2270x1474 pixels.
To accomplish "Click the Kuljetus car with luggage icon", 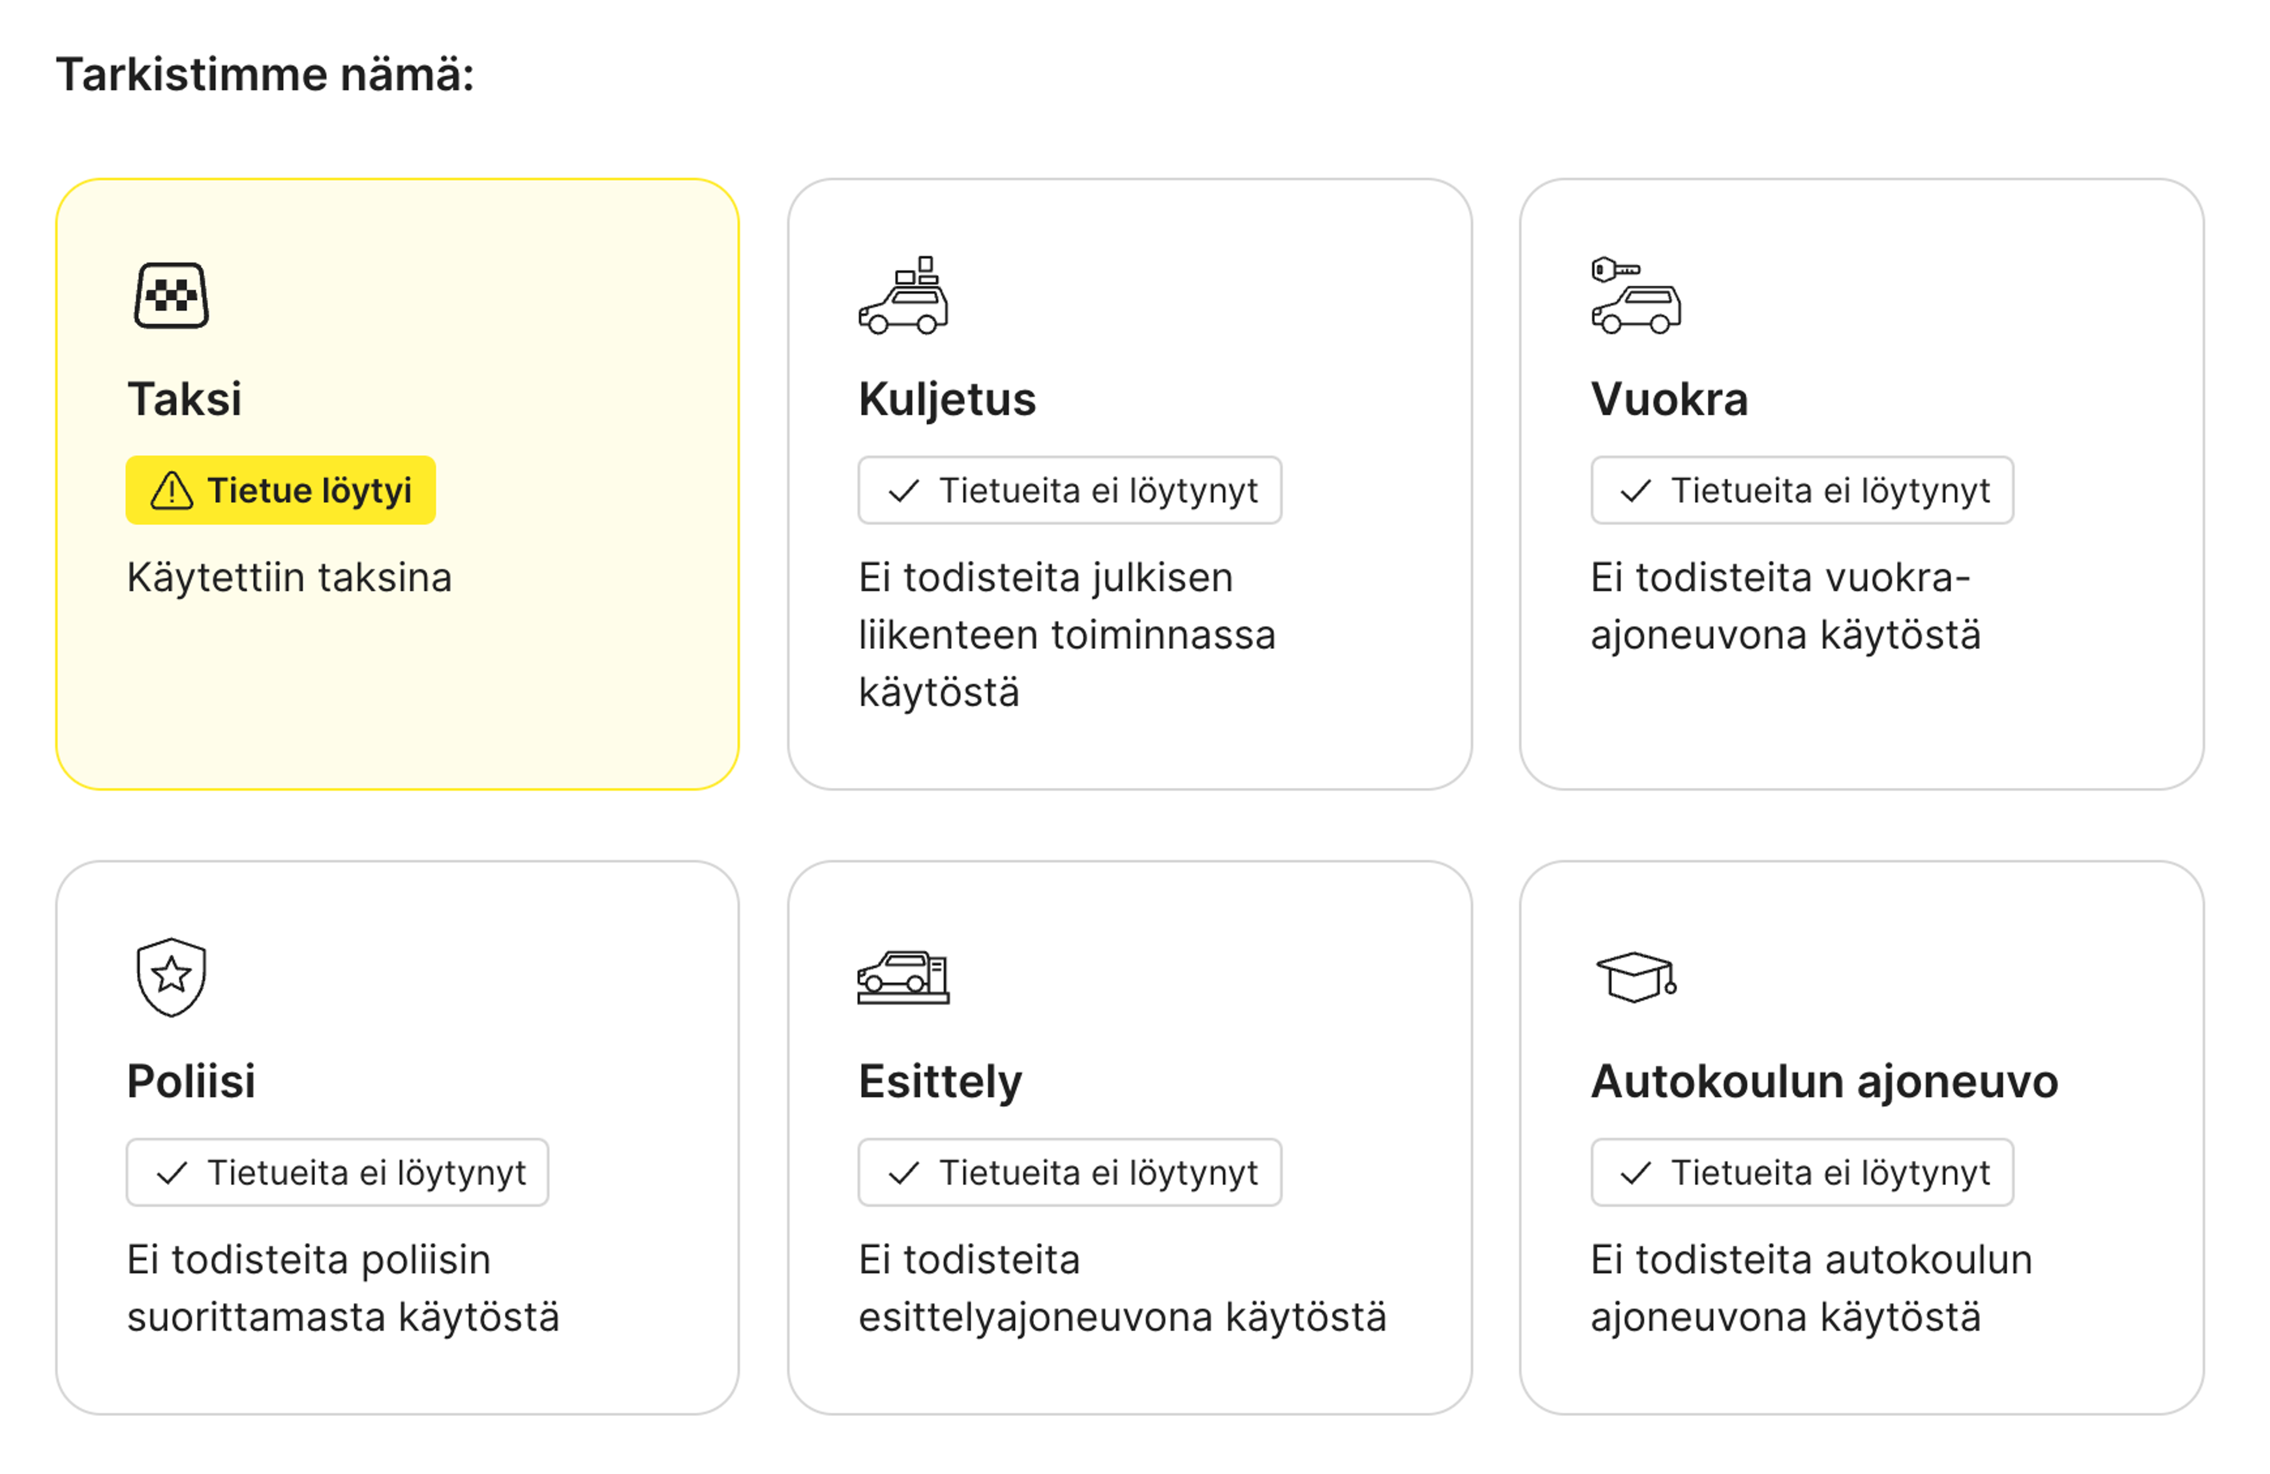I will (903, 296).
